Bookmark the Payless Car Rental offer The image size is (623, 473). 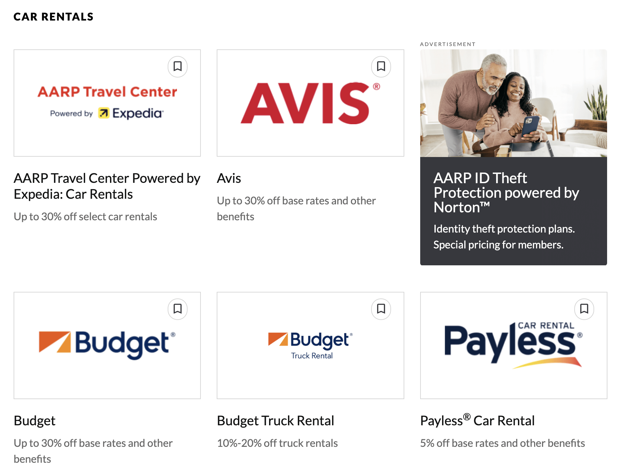[x=584, y=309]
